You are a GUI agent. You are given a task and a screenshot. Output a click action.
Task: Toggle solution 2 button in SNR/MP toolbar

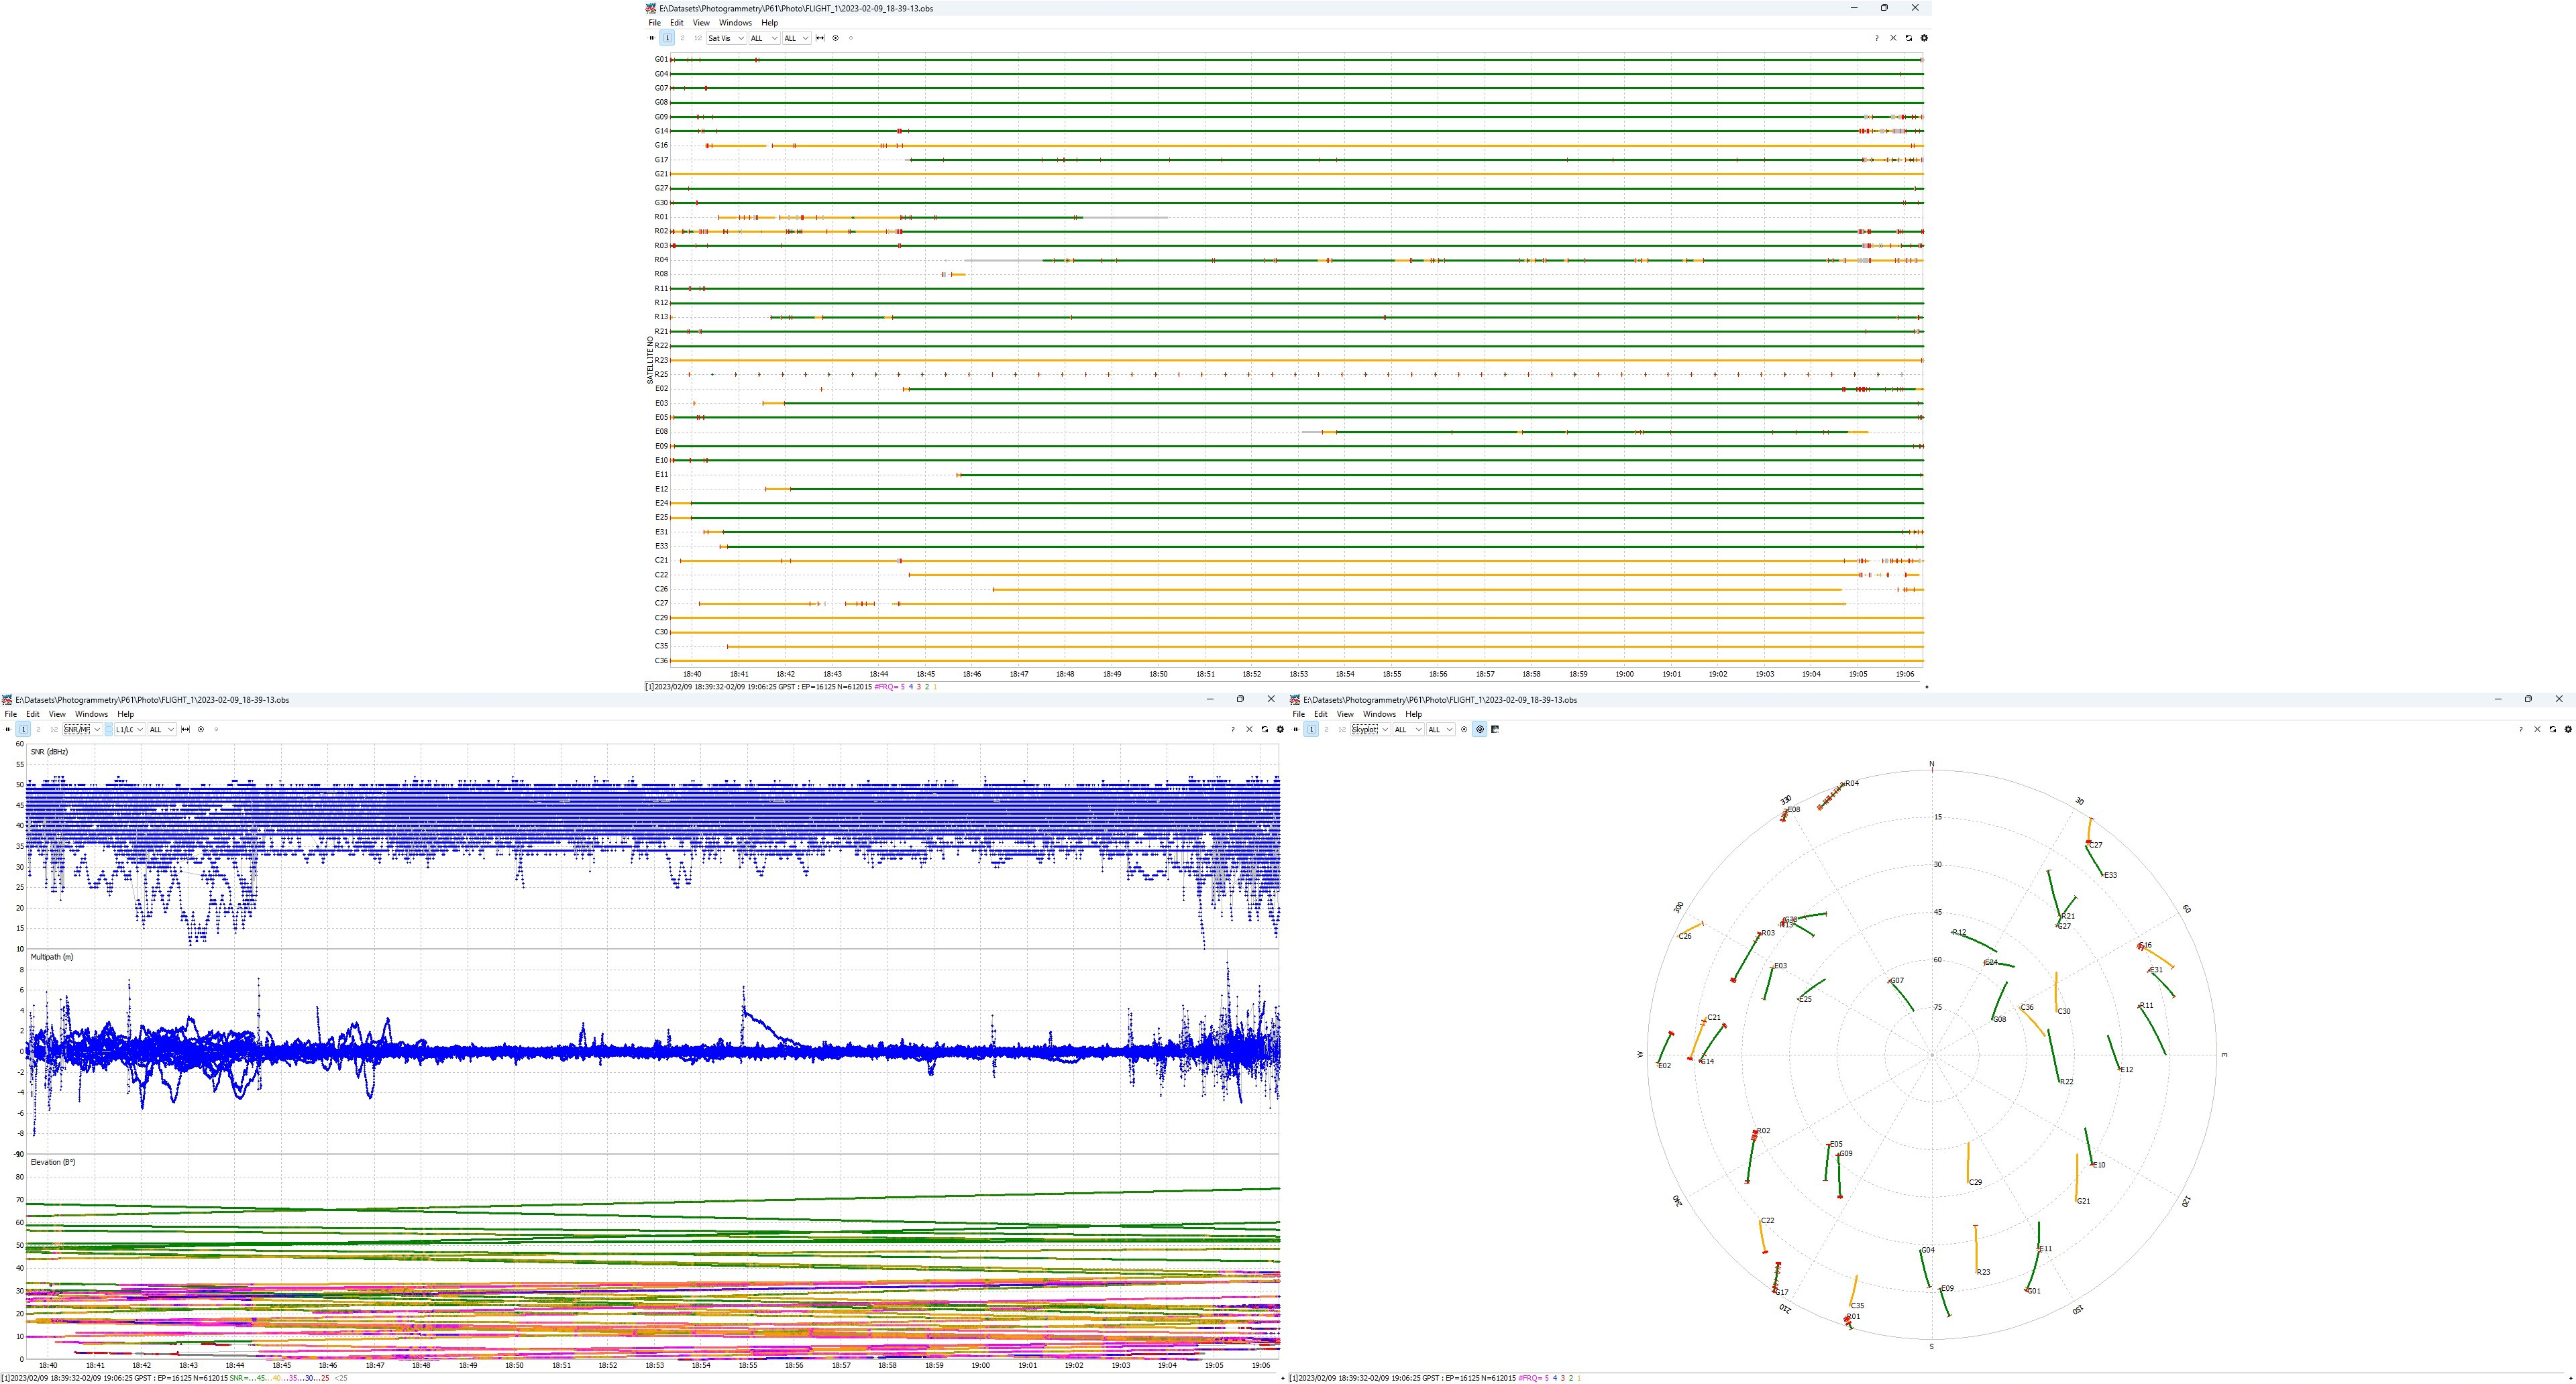coord(39,730)
